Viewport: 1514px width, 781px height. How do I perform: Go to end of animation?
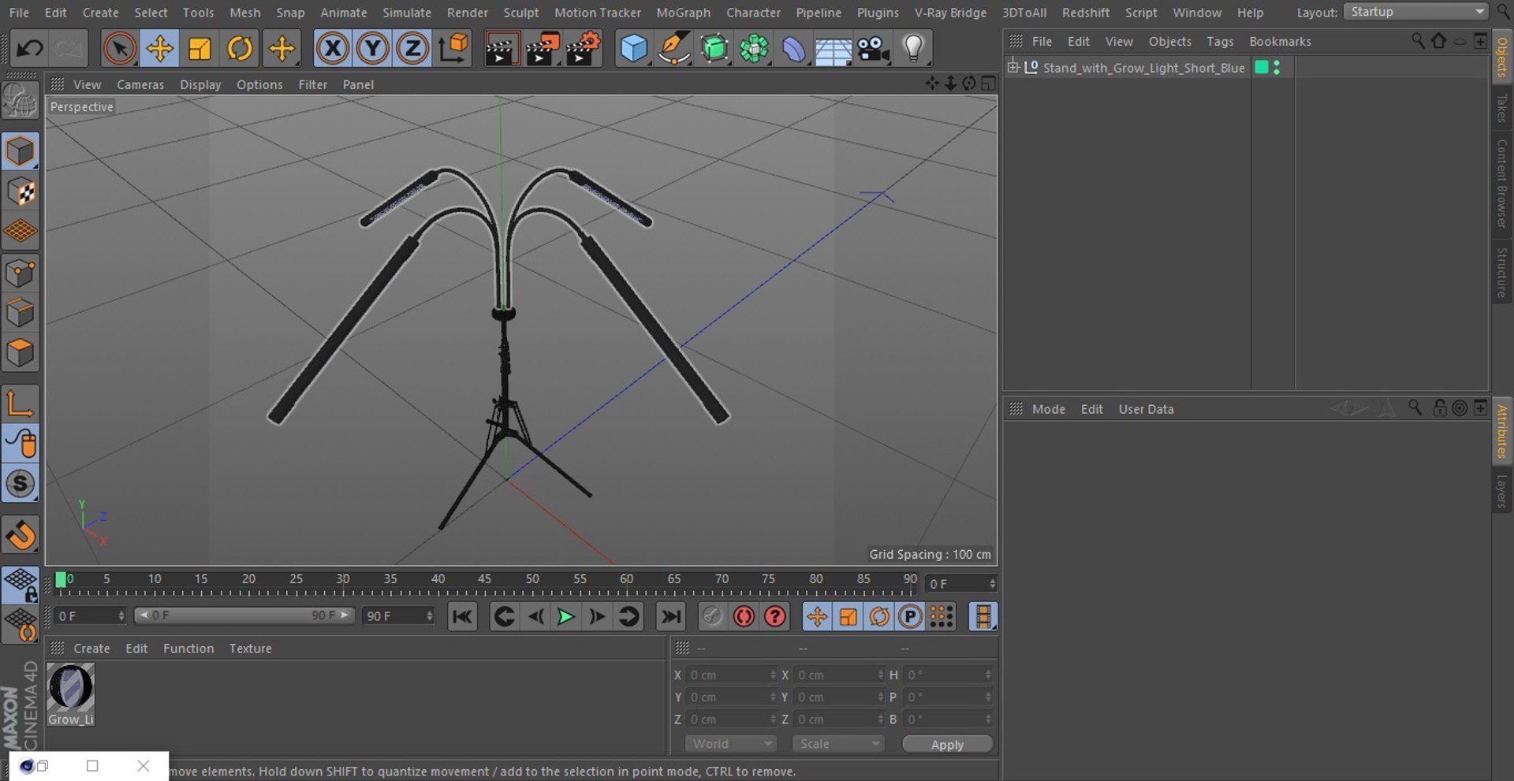click(671, 616)
